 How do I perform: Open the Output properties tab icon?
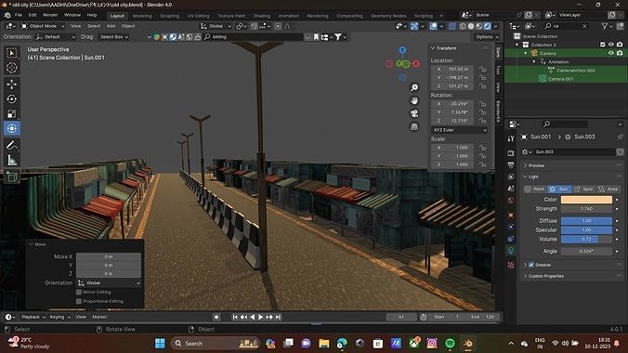pos(511,164)
